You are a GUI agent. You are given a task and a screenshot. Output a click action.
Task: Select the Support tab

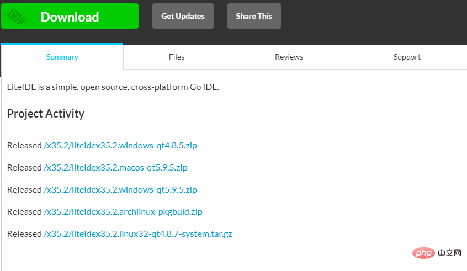coord(407,57)
